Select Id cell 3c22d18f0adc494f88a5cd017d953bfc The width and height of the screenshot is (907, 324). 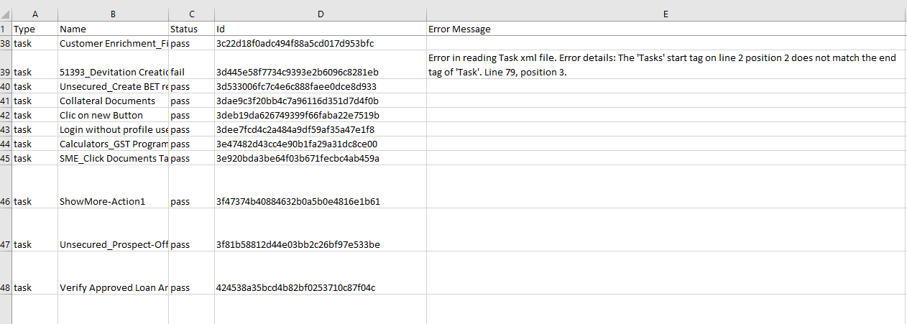[320, 43]
